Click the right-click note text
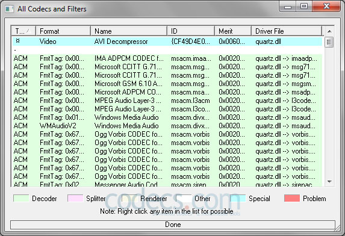 click(167, 211)
